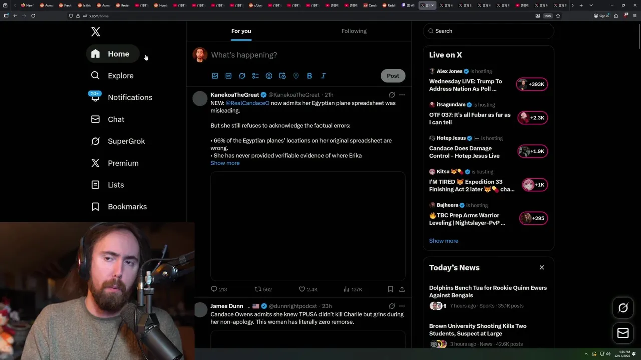The image size is (641, 360).
Task: Click Grok icon on KanekoaTheGreat post
Action: [392, 95]
